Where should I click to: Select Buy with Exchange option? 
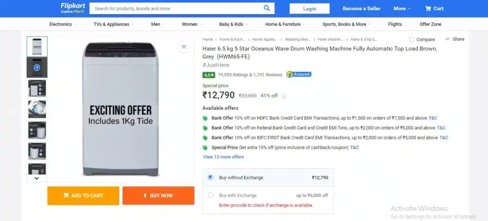(x=211, y=195)
